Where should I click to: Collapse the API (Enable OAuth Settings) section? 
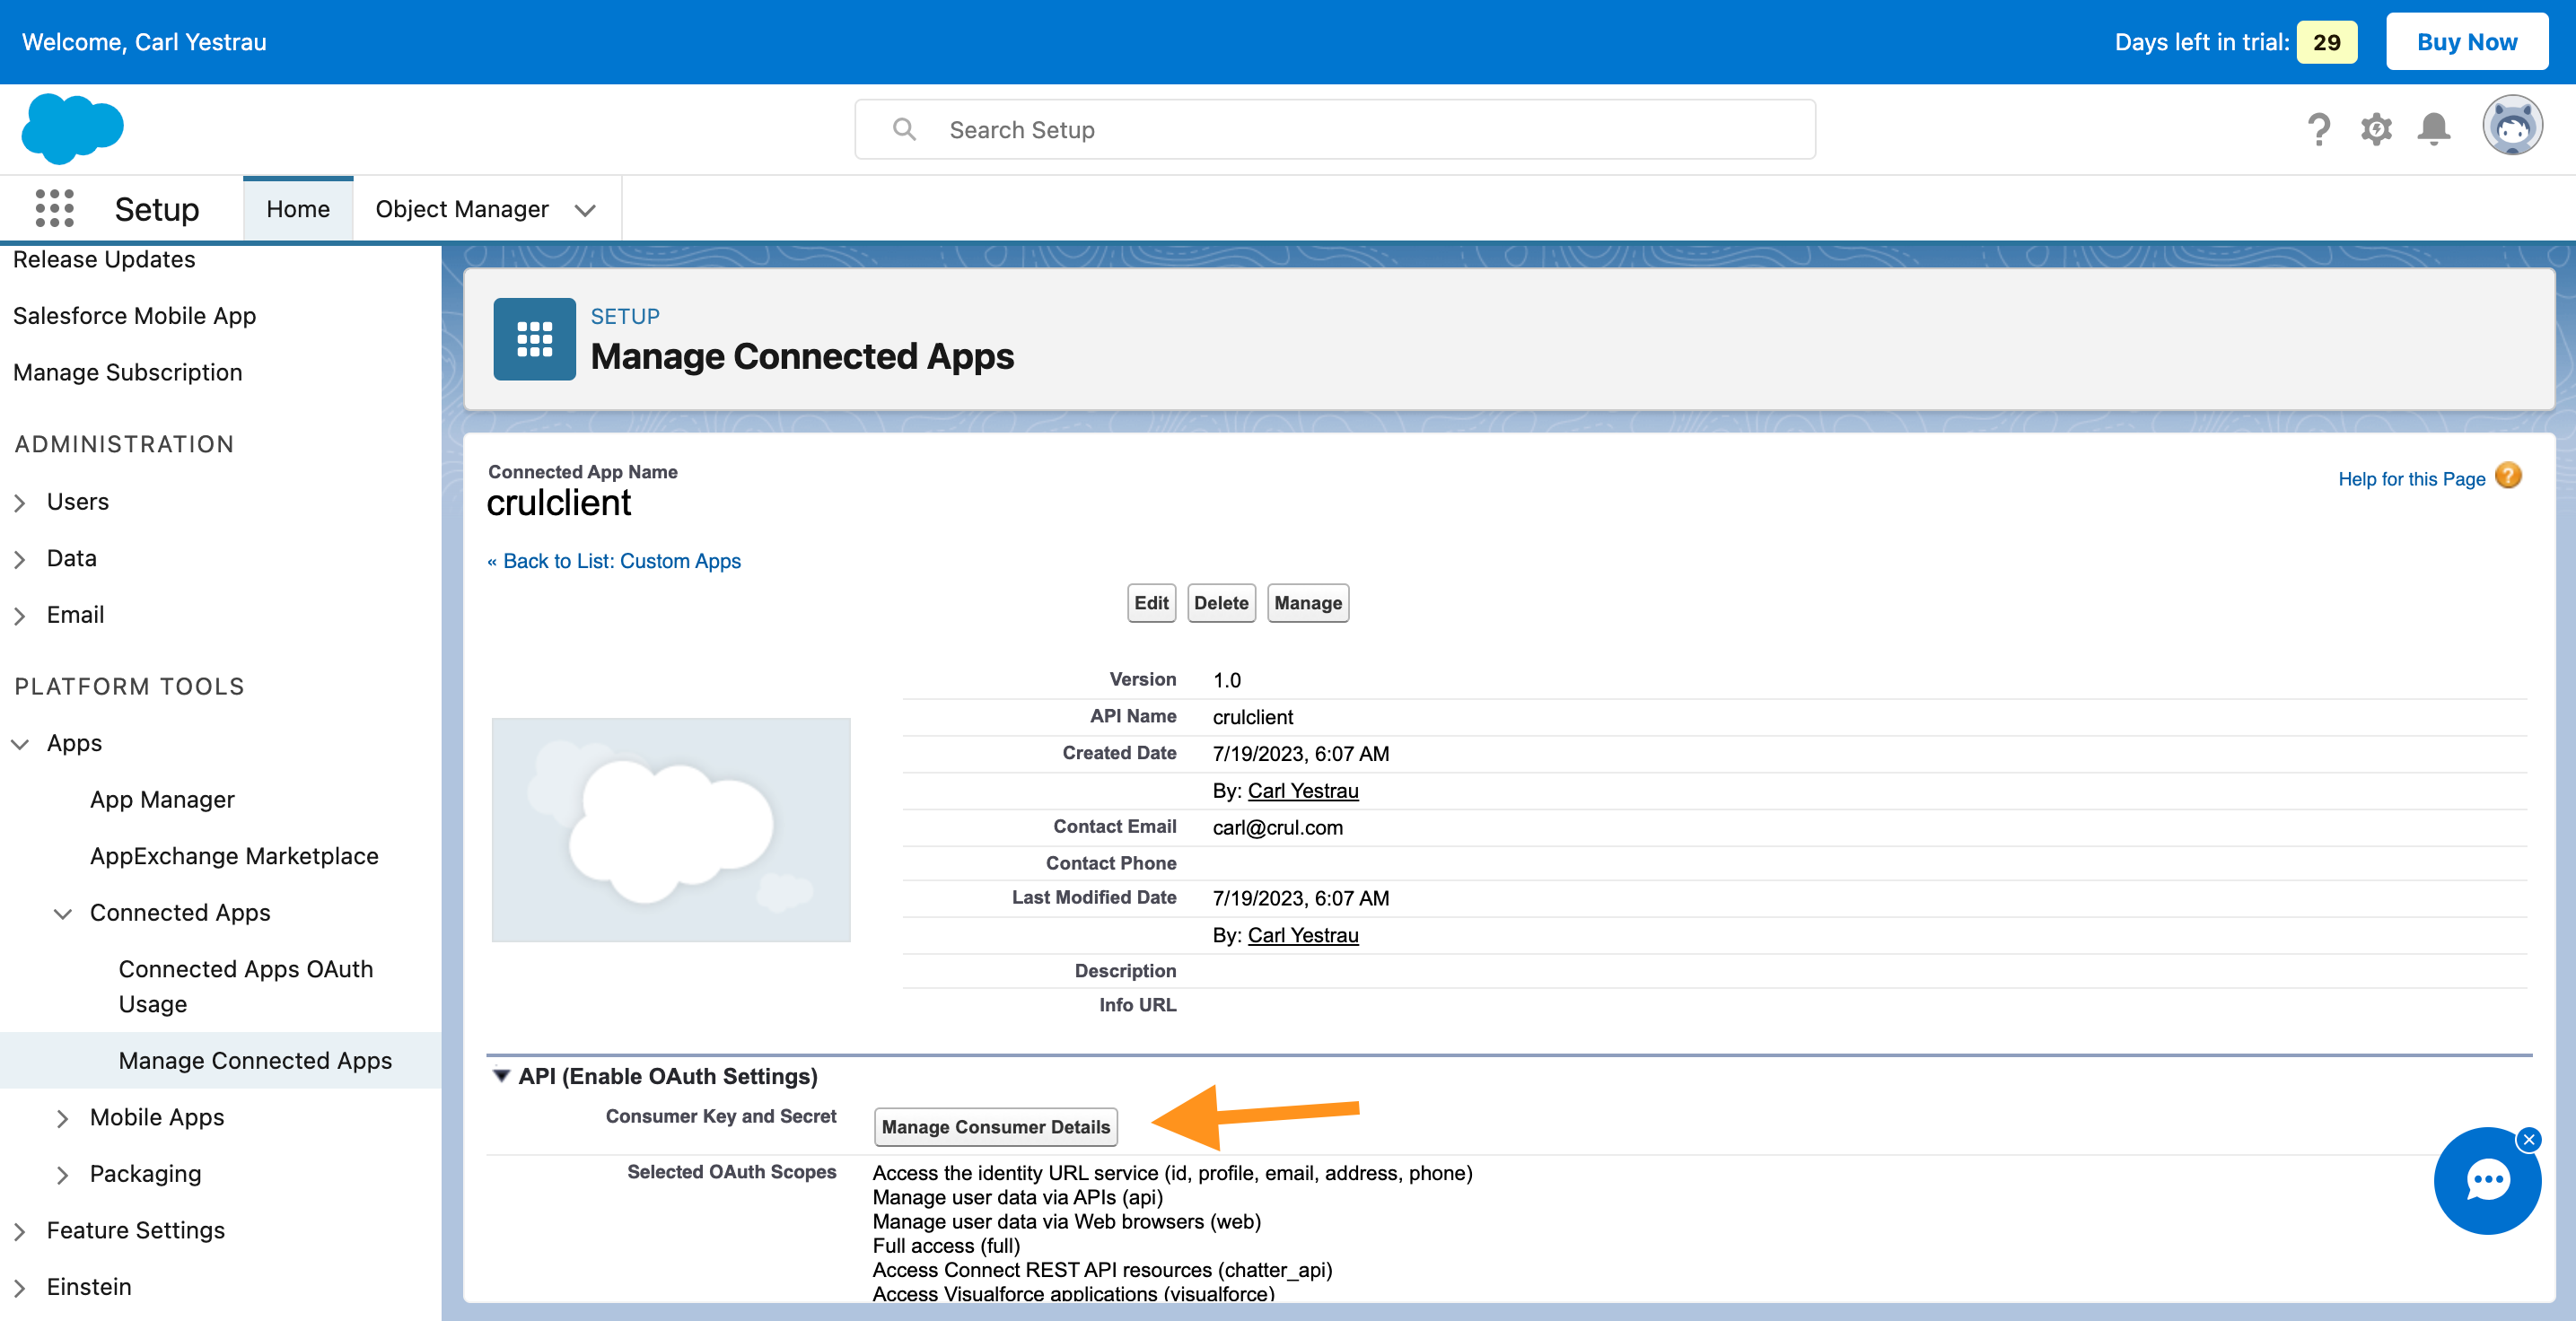click(501, 1075)
